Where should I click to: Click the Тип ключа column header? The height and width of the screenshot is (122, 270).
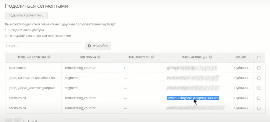(x=242, y=57)
